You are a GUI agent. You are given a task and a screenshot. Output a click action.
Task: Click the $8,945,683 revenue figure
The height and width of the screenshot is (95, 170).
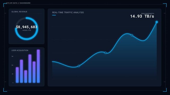(x=27, y=27)
